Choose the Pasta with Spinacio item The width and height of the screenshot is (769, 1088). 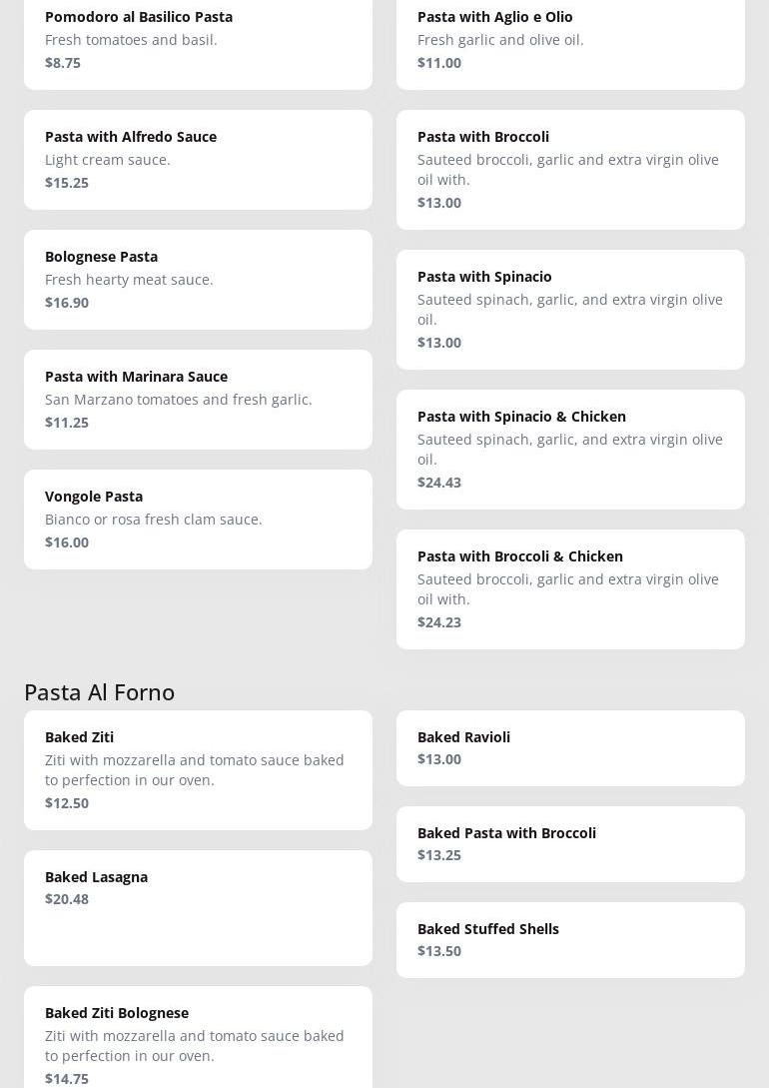570,309
